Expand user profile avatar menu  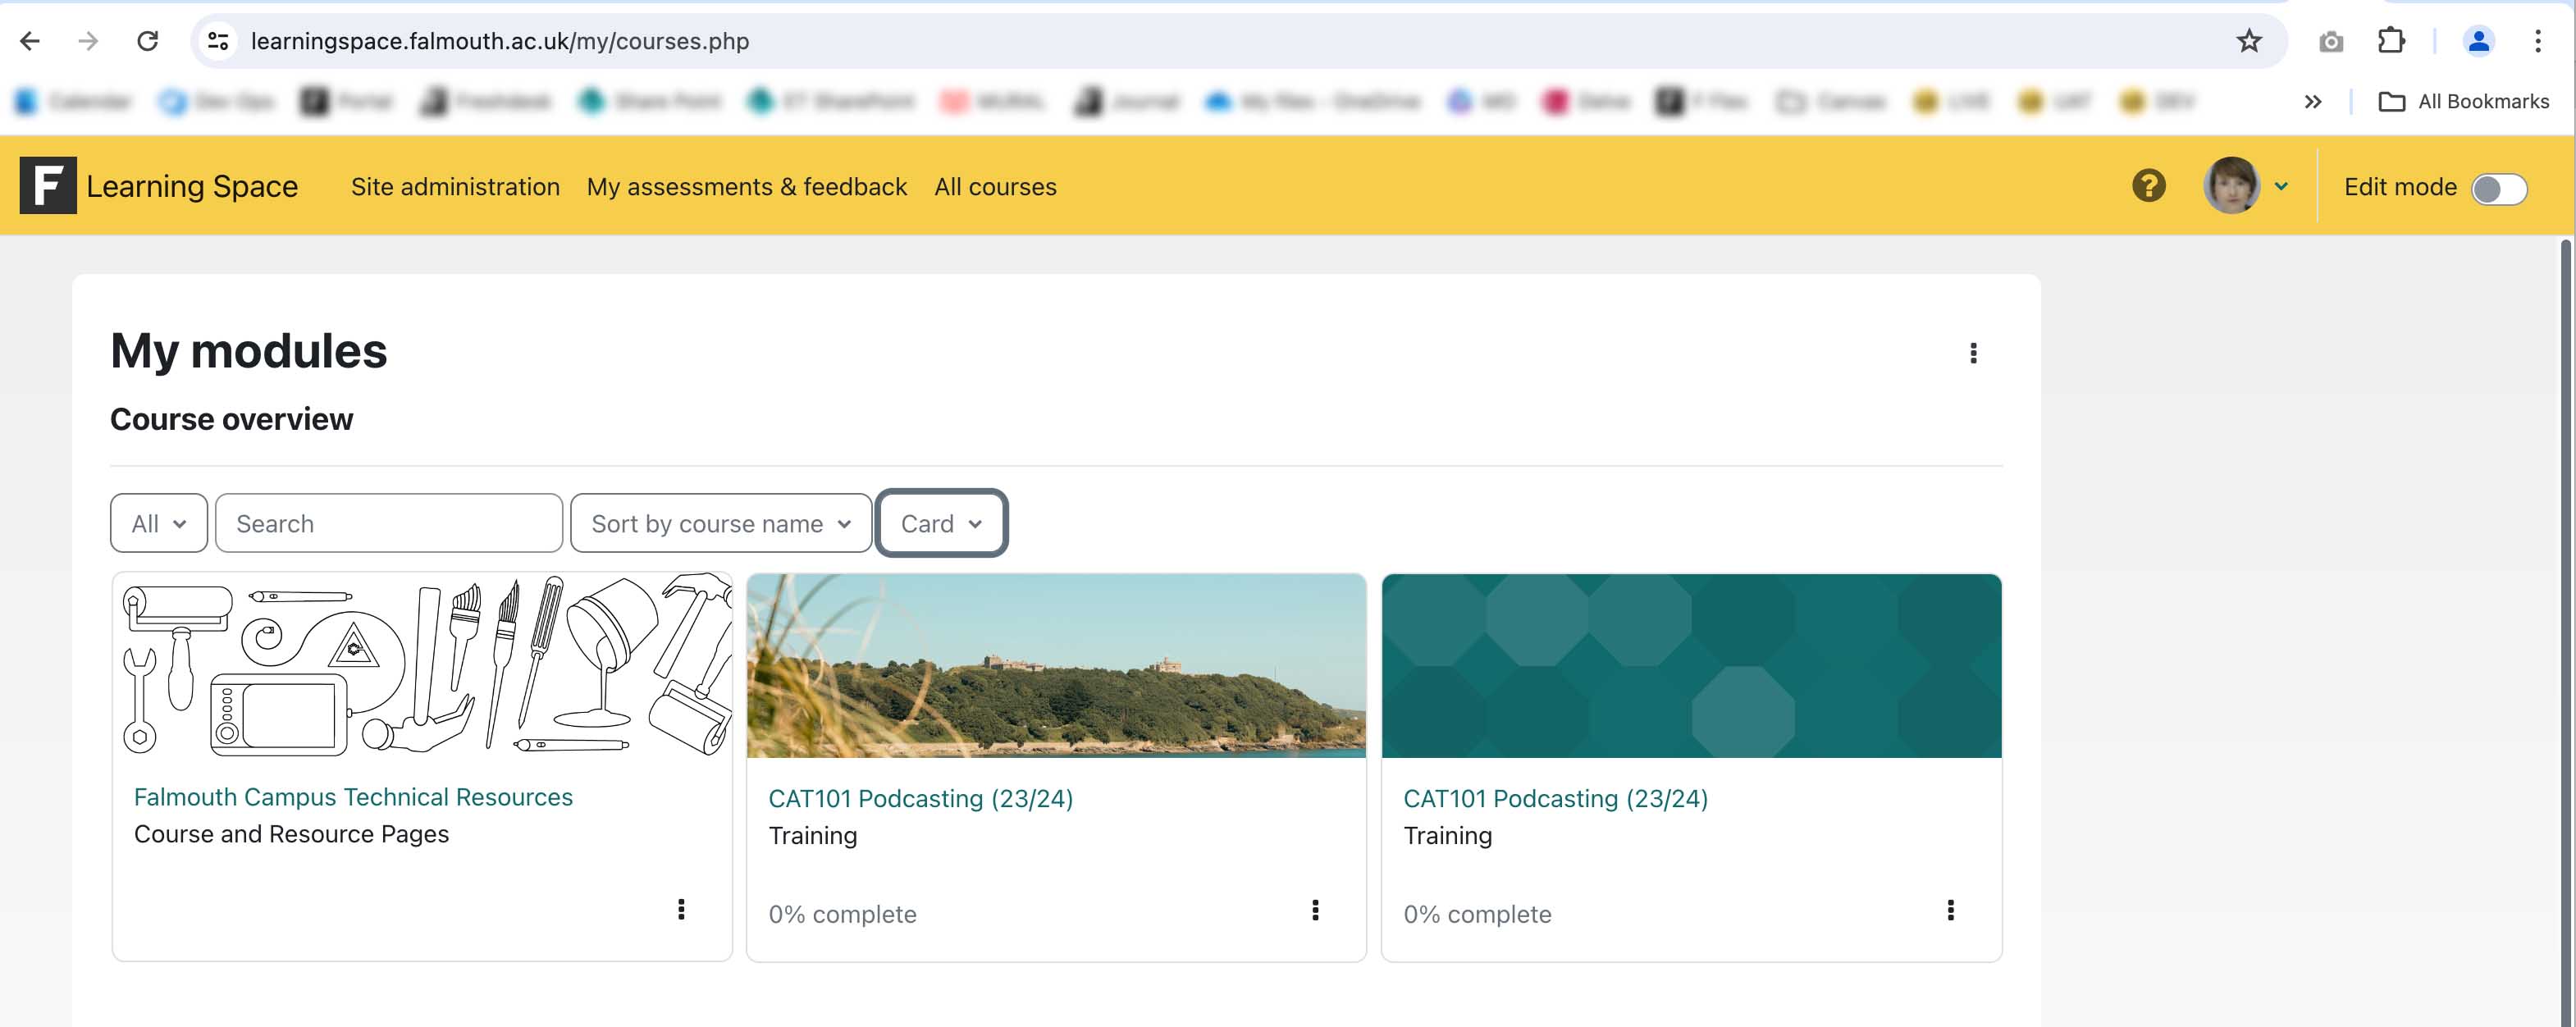click(2245, 186)
